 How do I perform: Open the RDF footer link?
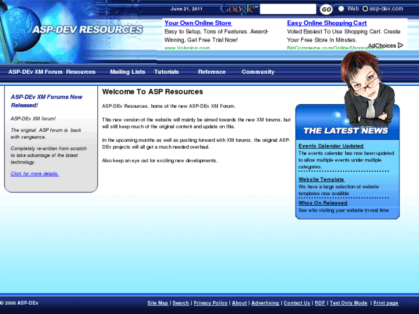320,303
